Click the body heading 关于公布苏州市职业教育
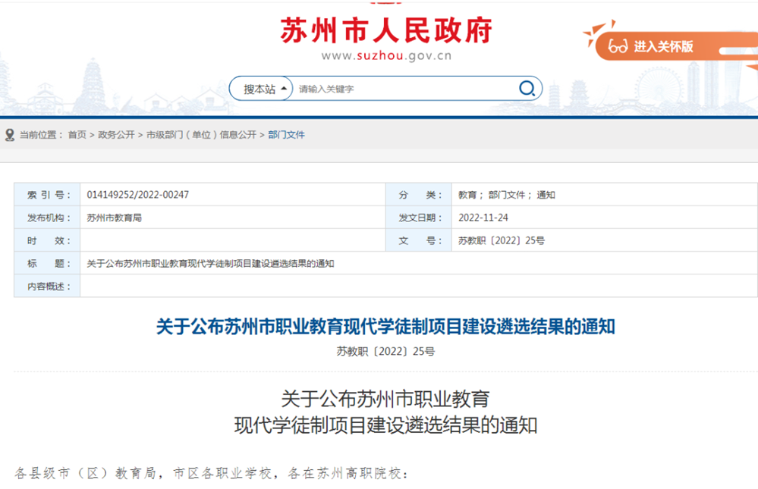 click(x=385, y=400)
